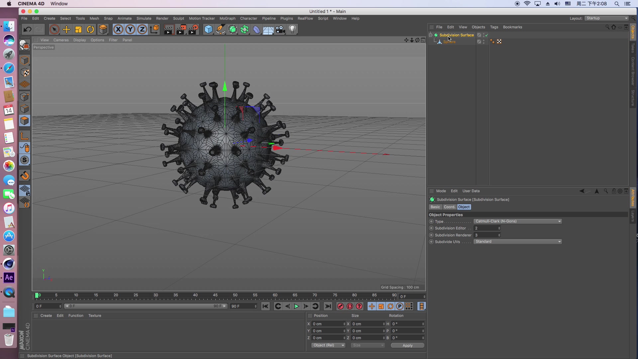Open the MoGraph menu
This screenshot has height=359, width=638.
tap(227, 19)
